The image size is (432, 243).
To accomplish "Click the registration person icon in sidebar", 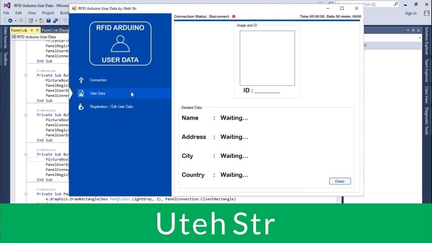I will (81, 107).
